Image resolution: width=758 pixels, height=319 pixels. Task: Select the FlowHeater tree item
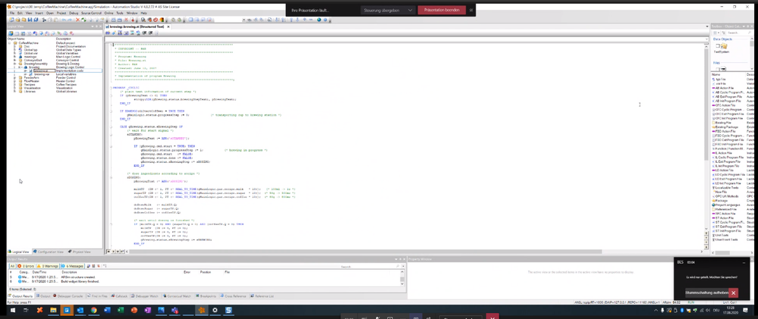[x=31, y=81]
